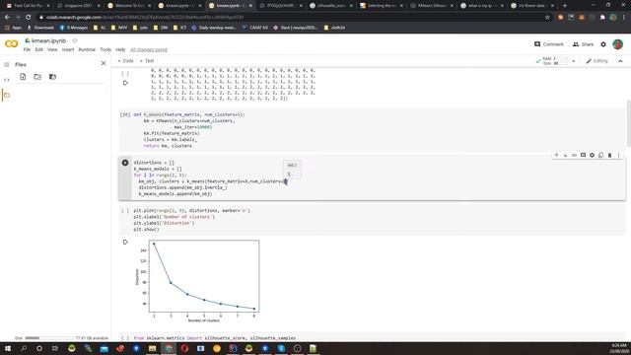This screenshot has height=355, width=631.
Task: Copy link to cell icon
Action: [574, 155]
